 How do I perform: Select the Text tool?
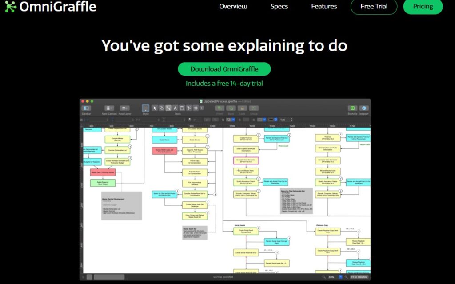175,108
